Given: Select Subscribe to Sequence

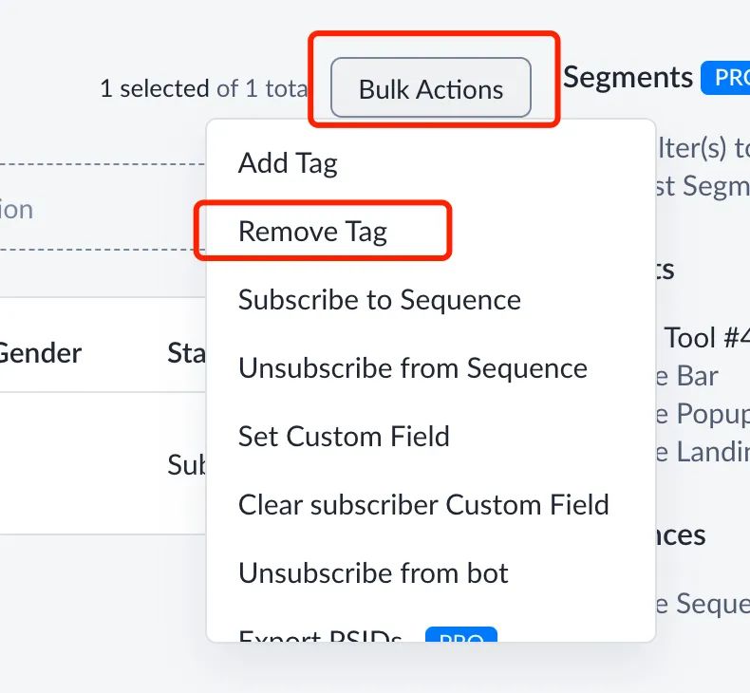Looking at the screenshot, I should pyautogui.click(x=380, y=300).
